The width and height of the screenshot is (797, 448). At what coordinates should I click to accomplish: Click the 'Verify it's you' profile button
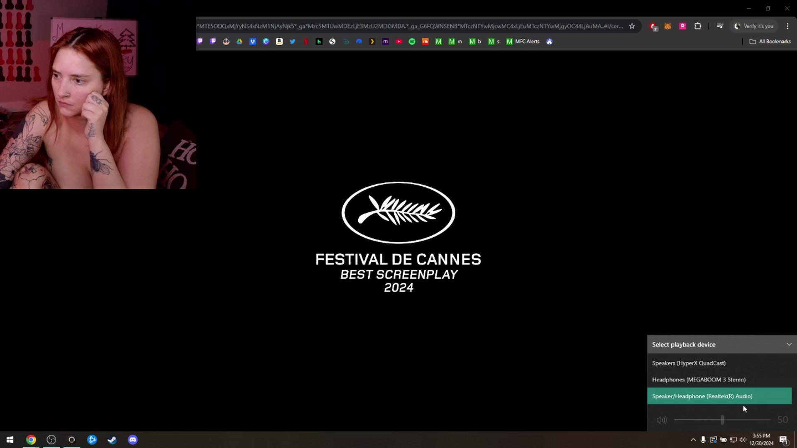point(754,26)
